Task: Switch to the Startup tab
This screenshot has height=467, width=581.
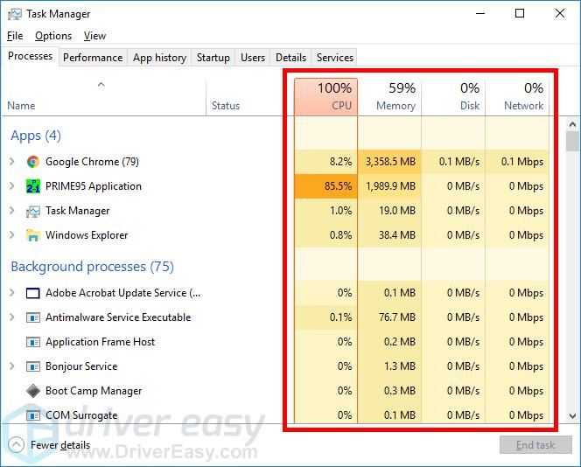Action: point(213,58)
